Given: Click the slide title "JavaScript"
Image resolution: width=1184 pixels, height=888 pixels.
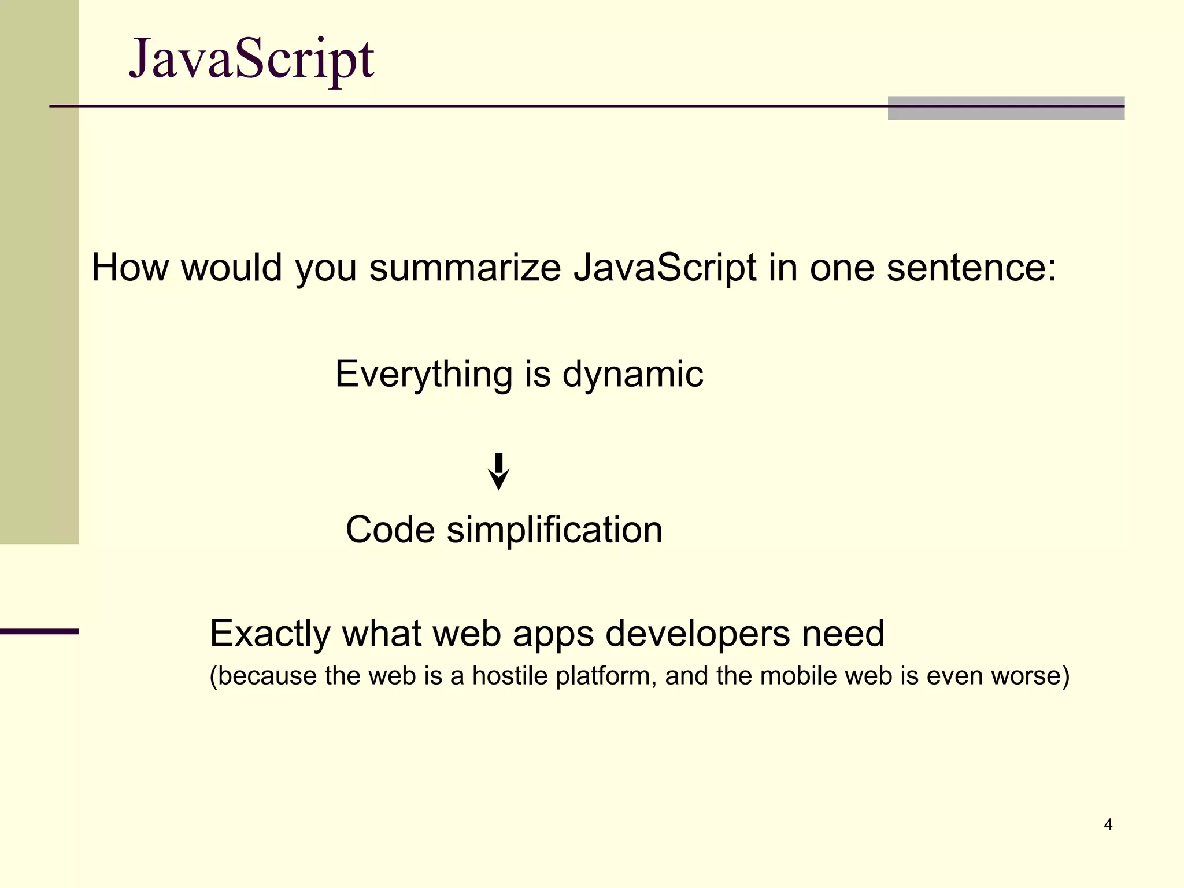Looking at the screenshot, I should pos(251,60).
